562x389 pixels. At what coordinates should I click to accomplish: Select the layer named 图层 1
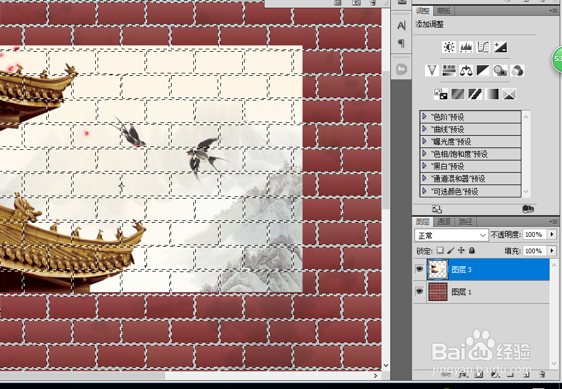[x=481, y=292]
